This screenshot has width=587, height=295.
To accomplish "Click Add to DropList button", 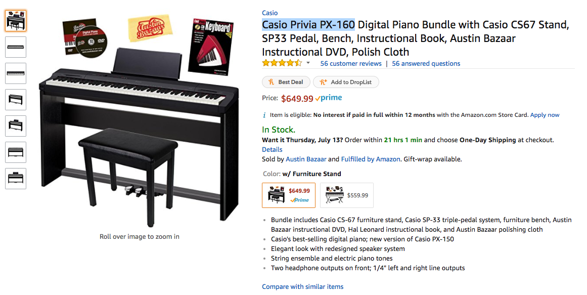I will pyautogui.click(x=346, y=82).
